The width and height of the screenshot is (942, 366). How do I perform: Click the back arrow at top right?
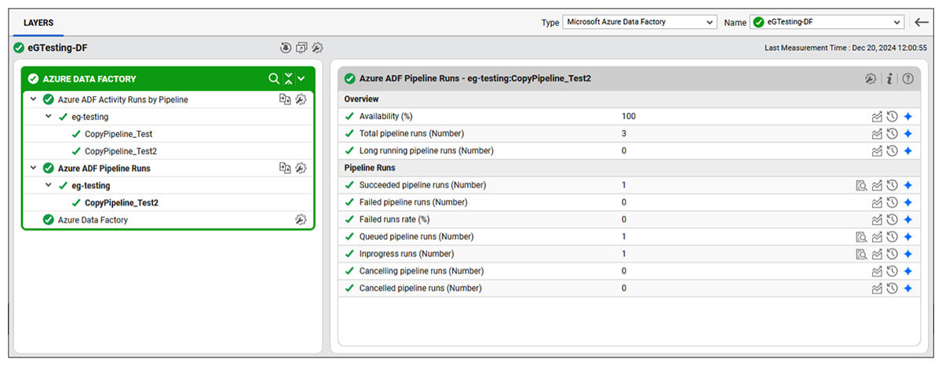click(x=922, y=22)
